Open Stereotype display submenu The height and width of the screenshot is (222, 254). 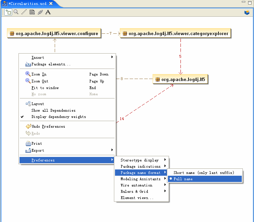pyautogui.click(x=141, y=160)
